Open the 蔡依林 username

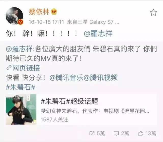(x=39, y=12)
